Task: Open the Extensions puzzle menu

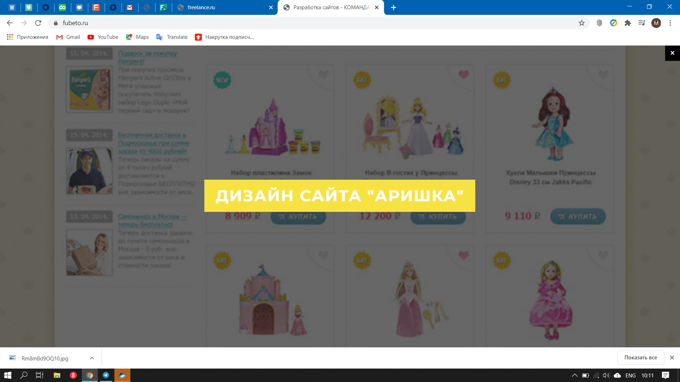Action: pyautogui.click(x=628, y=23)
